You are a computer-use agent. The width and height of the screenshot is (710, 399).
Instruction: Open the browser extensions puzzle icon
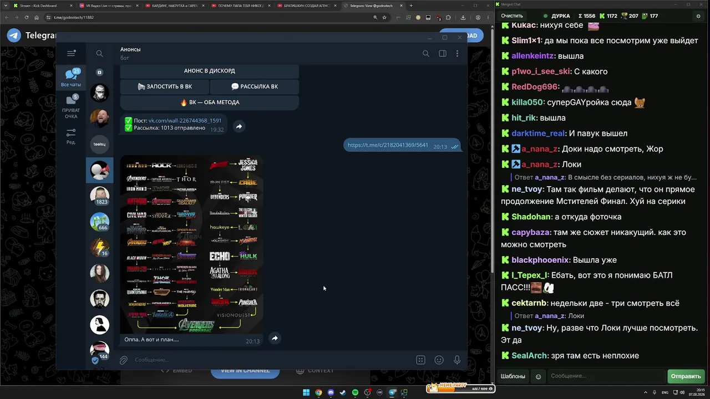[448, 17]
